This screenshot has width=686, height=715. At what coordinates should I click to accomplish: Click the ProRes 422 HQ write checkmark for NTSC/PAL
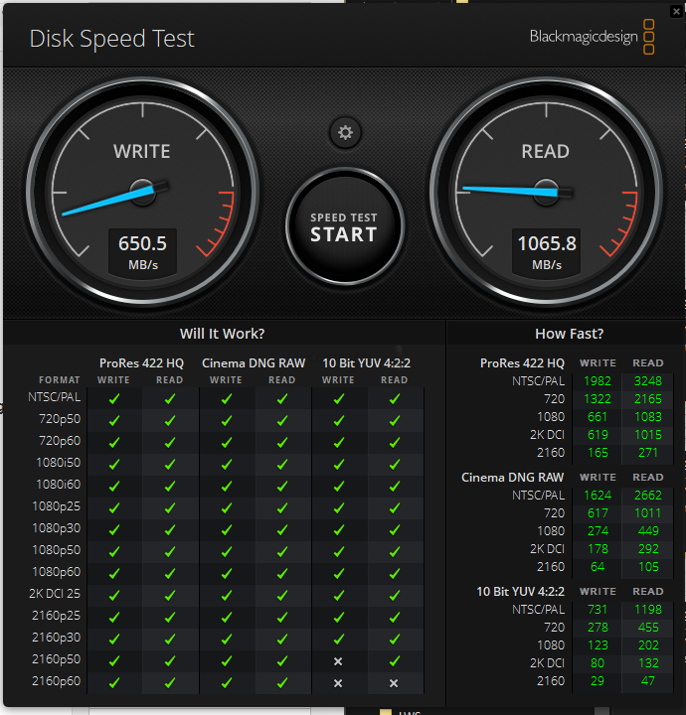114,399
